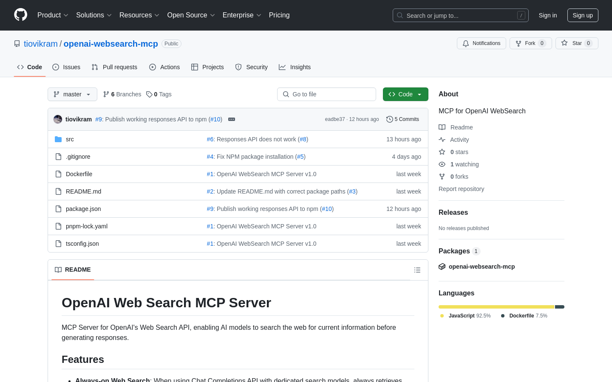The image size is (612, 382).
Task: Click the search magnifier icon in header
Action: click(400, 15)
